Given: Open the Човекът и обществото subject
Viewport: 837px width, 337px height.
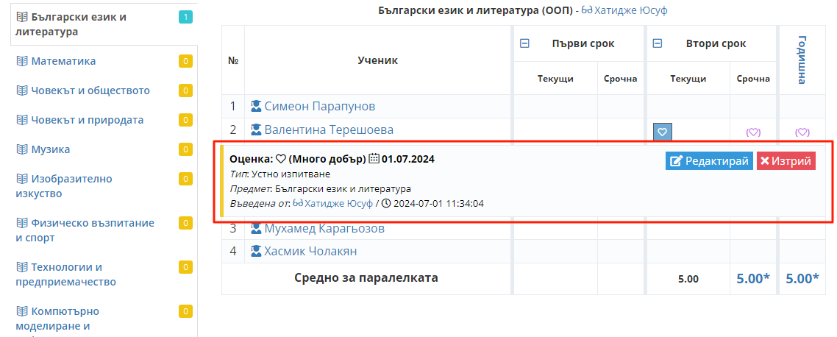Looking at the screenshot, I should click(90, 91).
